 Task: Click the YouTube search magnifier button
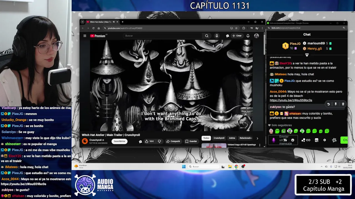pos(207,36)
